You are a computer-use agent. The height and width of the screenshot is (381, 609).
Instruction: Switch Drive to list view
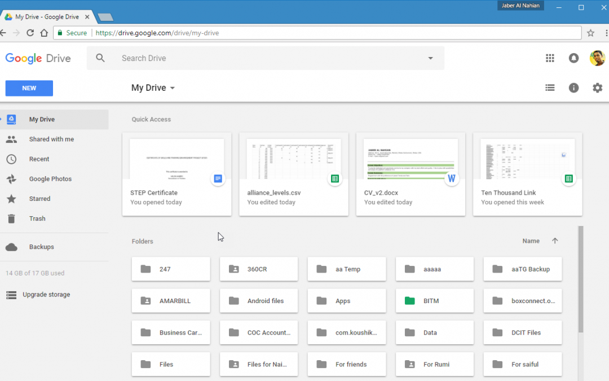pyautogui.click(x=550, y=87)
